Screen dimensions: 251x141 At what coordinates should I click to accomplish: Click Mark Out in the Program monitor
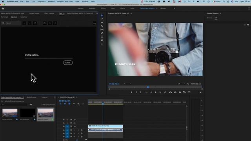point(140,92)
